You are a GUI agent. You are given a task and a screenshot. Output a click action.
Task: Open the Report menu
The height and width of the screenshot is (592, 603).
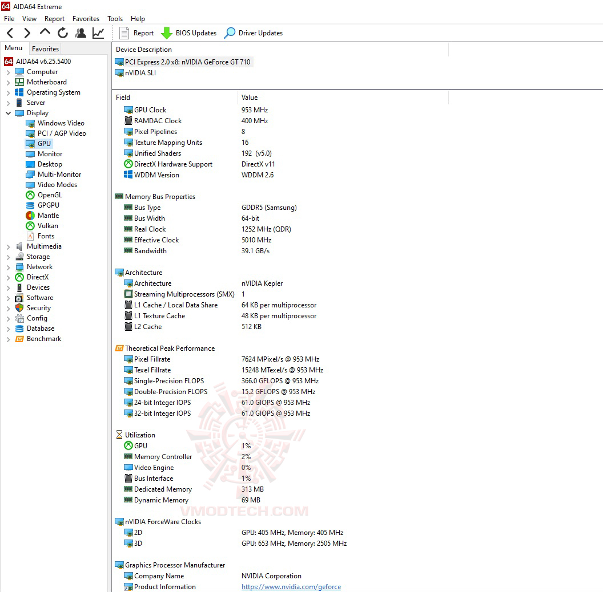click(x=54, y=18)
